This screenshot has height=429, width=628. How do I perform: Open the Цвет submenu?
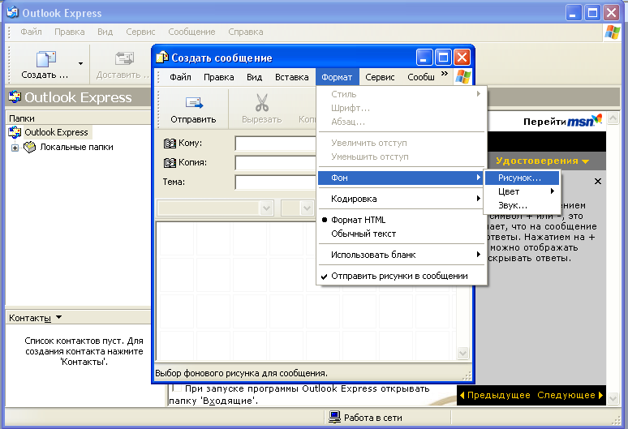522,191
